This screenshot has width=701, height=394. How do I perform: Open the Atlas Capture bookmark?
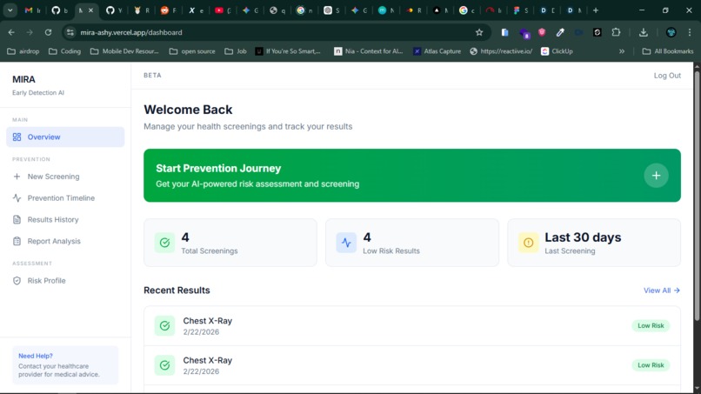click(437, 51)
